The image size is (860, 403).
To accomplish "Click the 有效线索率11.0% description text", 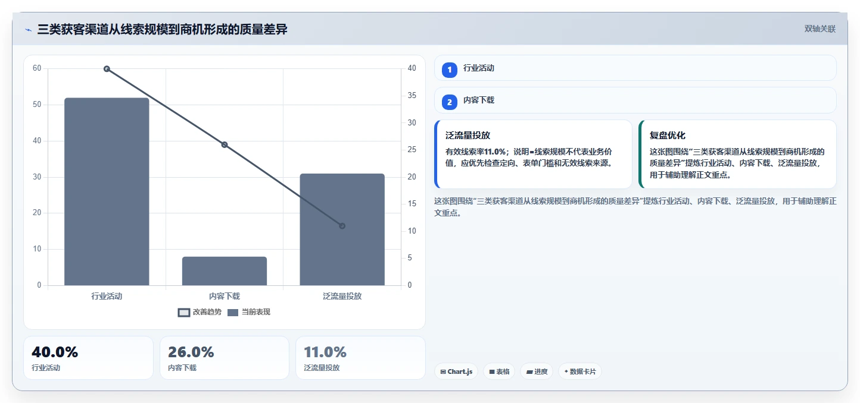I will click(x=531, y=157).
